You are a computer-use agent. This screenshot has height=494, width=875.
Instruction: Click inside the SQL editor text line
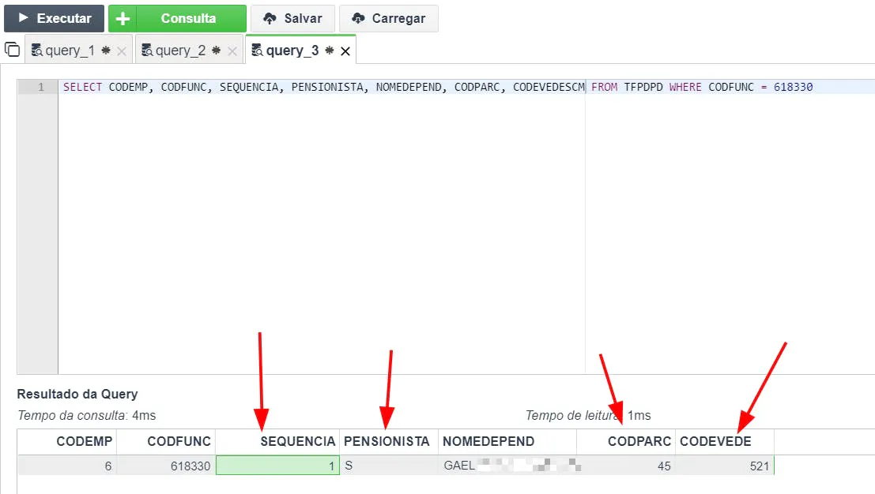pyautogui.click(x=316, y=88)
